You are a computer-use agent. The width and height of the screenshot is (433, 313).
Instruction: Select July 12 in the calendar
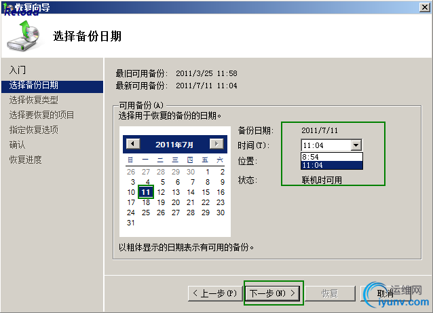point(161,192)
